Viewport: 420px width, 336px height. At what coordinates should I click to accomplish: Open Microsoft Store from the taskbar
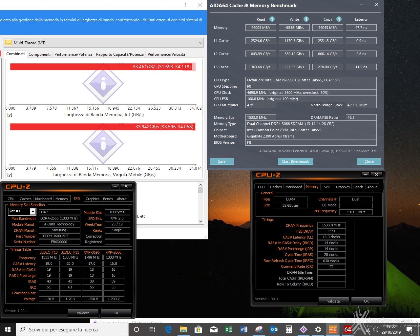198,329
